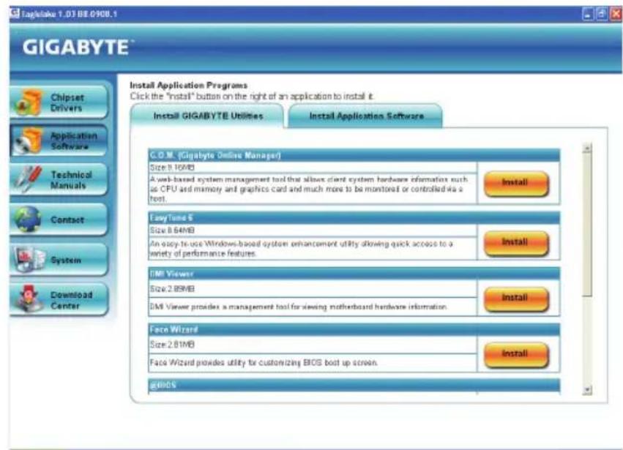Viewport: 623px width, 450px height.
Task: Click the vertical scrollbar thumb
Action: coord(587,225)
